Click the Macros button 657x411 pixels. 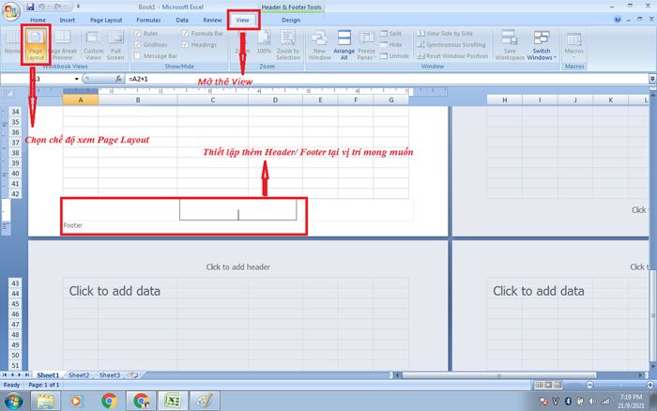(573, 43)
